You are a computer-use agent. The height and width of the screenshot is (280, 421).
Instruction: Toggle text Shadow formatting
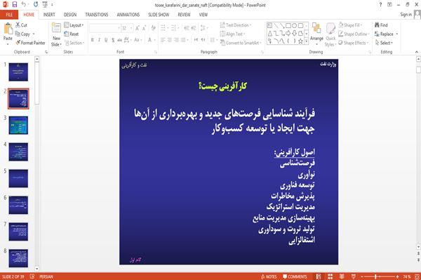(x=113, y=40)
